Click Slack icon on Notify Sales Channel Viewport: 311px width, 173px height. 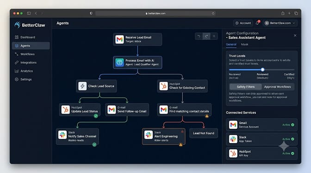[x=62, y=135]
